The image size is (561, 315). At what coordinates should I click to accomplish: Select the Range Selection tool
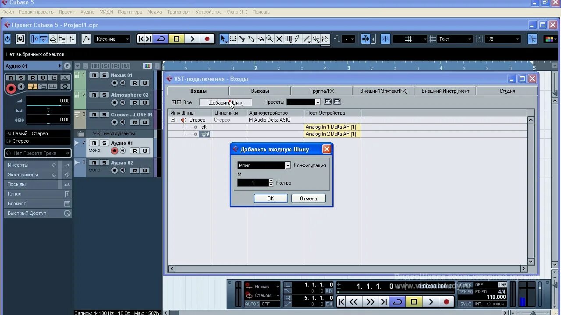[233, 39]
